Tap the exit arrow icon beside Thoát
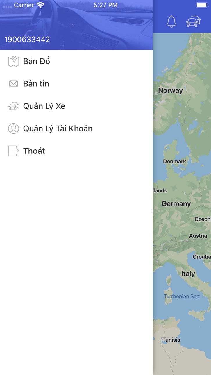 (x=13, y=151)
